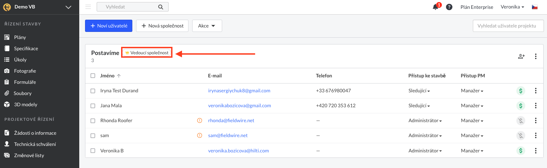Select the checkbox for Veronika B
The height and width of the screenshot is (168, 547).
pyautogui.click(x=93, y=151)
